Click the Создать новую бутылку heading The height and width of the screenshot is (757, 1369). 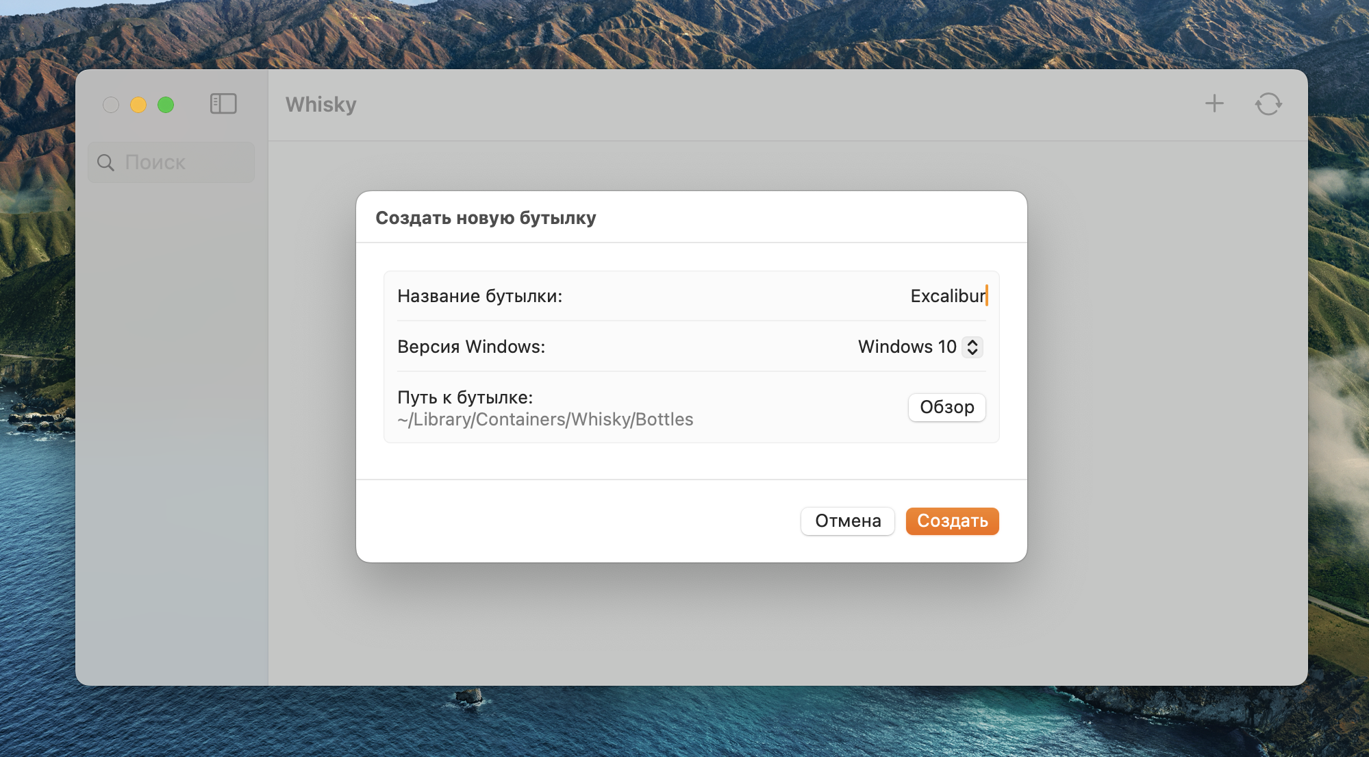coord(486,218)
